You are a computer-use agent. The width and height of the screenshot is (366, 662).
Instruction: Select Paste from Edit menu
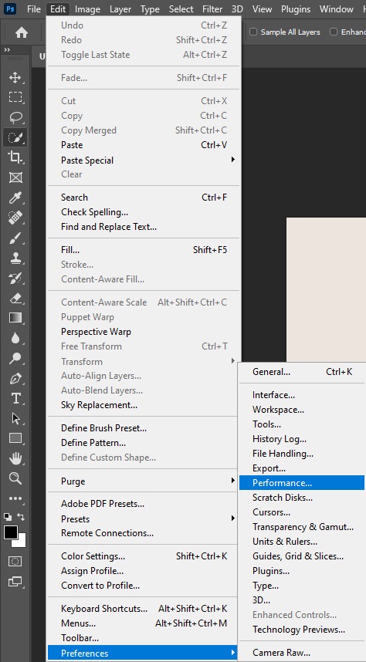(144, 145)
